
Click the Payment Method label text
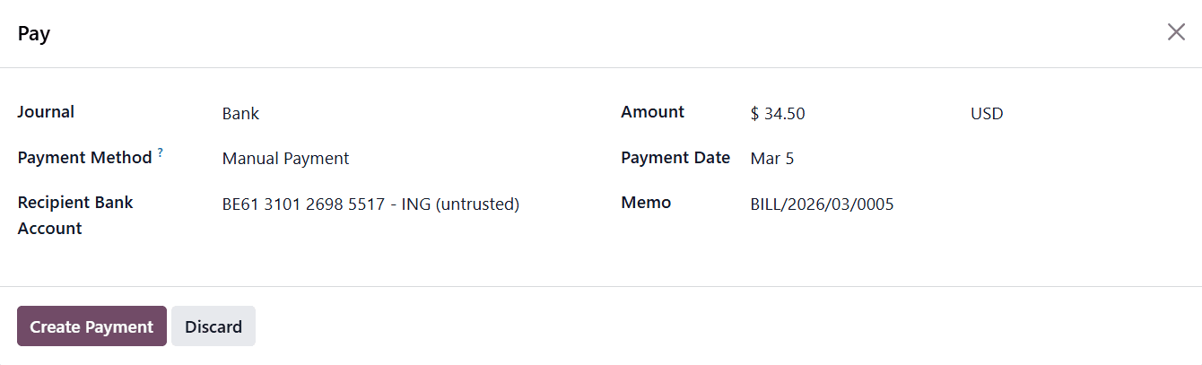(x=84, y=158)
